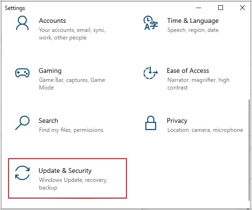252x210 pixels.
Task: Maximize the Settings window
Action: (x=221, y=8)
